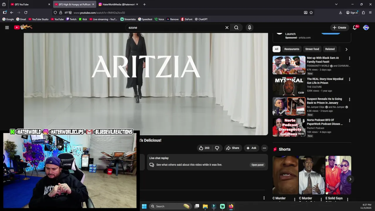Switch to the (97) YouTube browser tab

pos(30,4)
